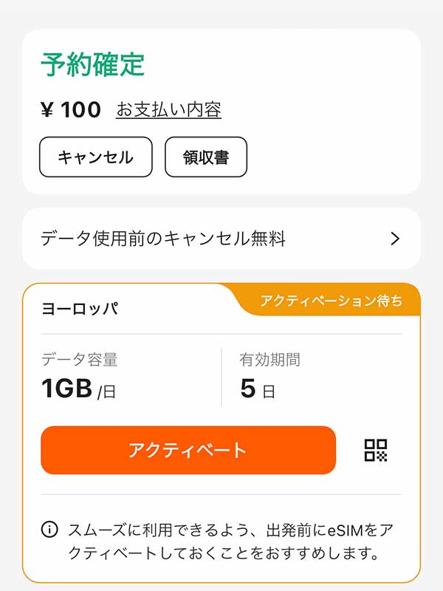Image resolution: width=443 pixels, height=591 pixels.
Task: Click the データ容量 label
Action: click(x=79, y=360)
